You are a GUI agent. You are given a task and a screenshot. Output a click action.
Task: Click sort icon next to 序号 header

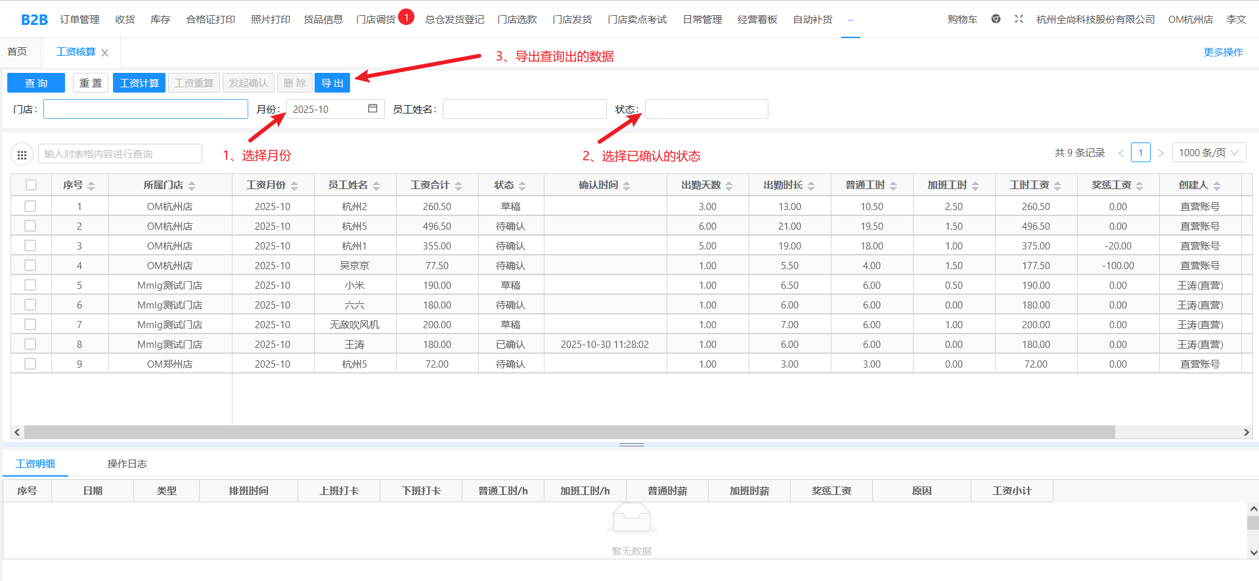[91, 186]
